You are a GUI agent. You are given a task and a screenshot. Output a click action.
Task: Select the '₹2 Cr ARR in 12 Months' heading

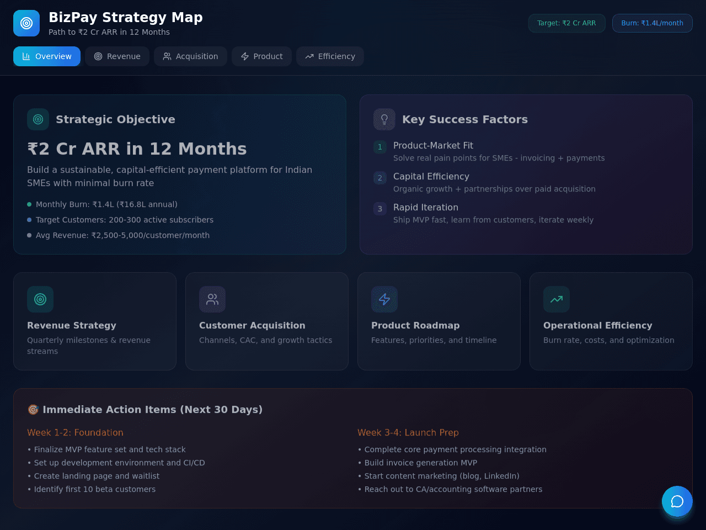coord(137,149)
